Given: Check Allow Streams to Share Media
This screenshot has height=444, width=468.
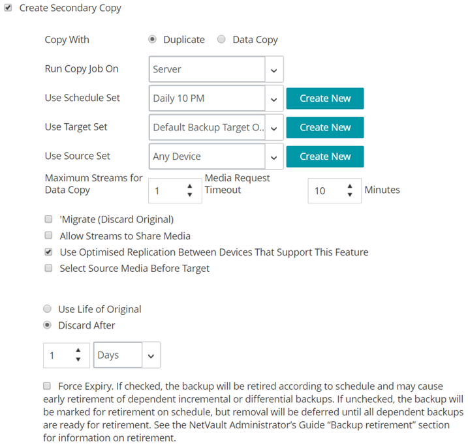Looking at the screenshot, I should pos(48,235).
